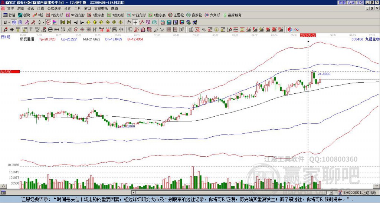380x203 pixels.
Task: Click the 日K线 chart label
Action: (x=5, y=37)
